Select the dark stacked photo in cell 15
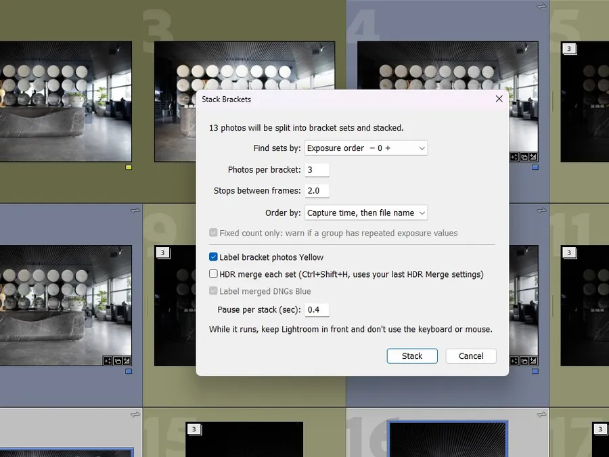This screenshot has height=457, width=609. coord(244,439)
